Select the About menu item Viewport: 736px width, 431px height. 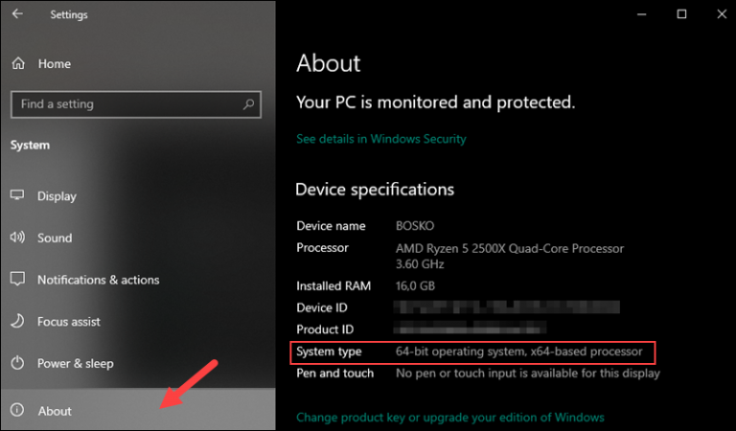(x=138, y=409)
